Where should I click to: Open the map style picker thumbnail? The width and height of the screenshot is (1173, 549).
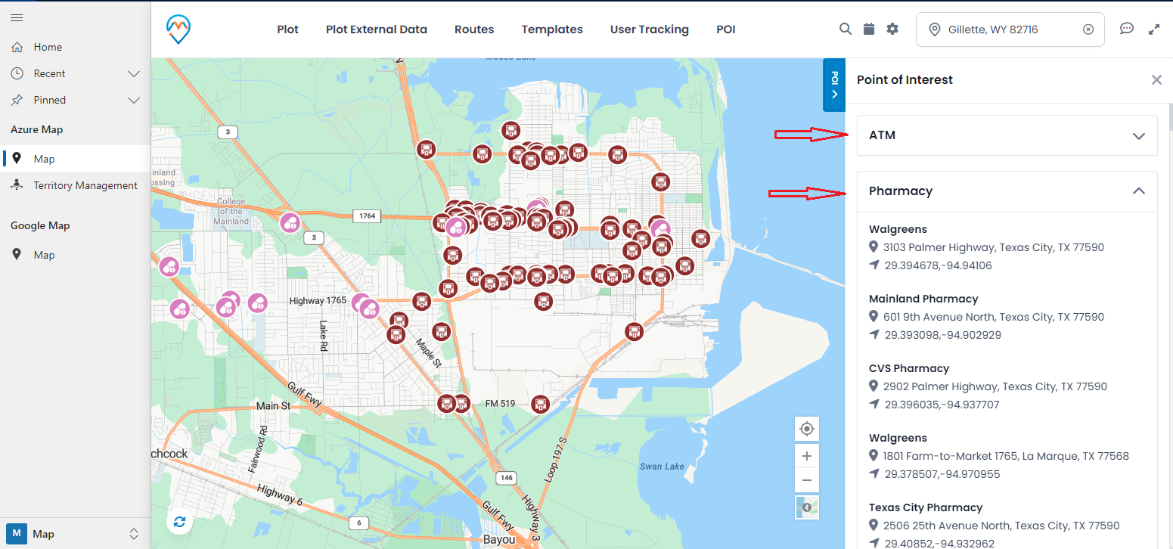click(x=807, y=507)
